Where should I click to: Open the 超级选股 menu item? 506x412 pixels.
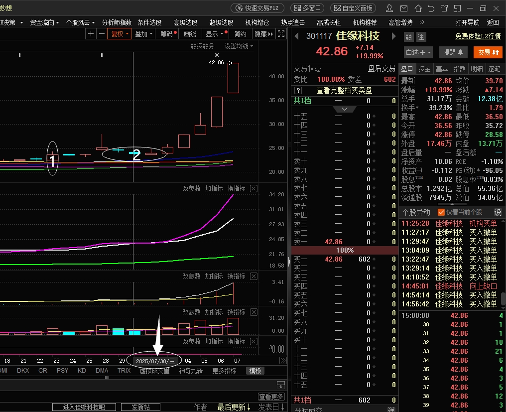click(x=221, y=22)
